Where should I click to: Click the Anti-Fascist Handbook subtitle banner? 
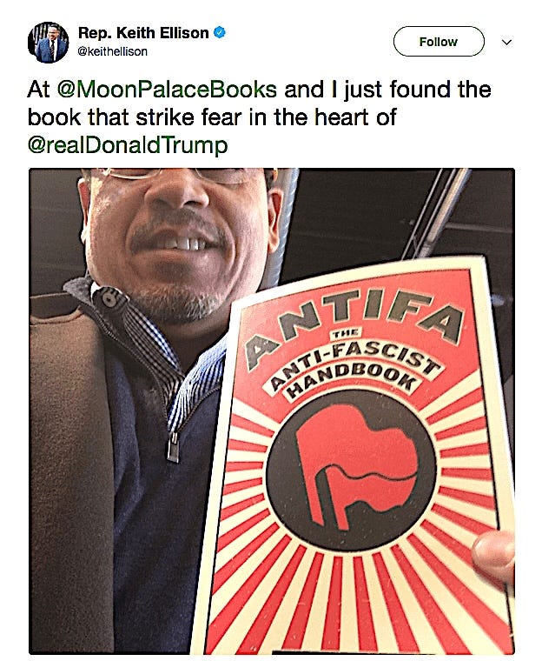(349, 371)
